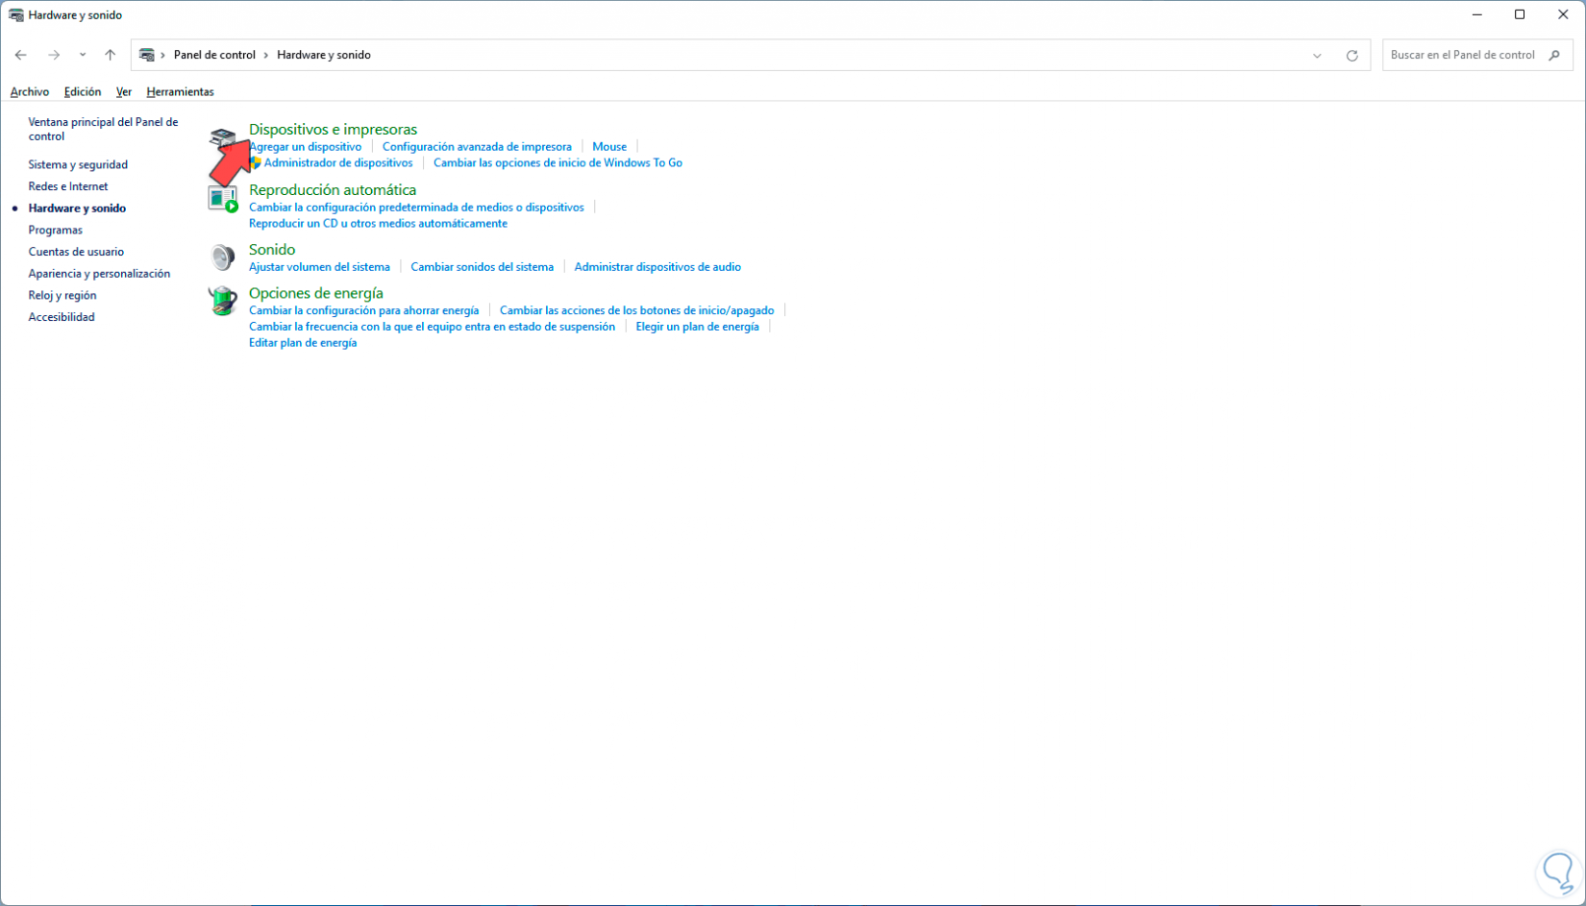Click Panel de control in breadcrumb
1586x906 pixels.
214,55
